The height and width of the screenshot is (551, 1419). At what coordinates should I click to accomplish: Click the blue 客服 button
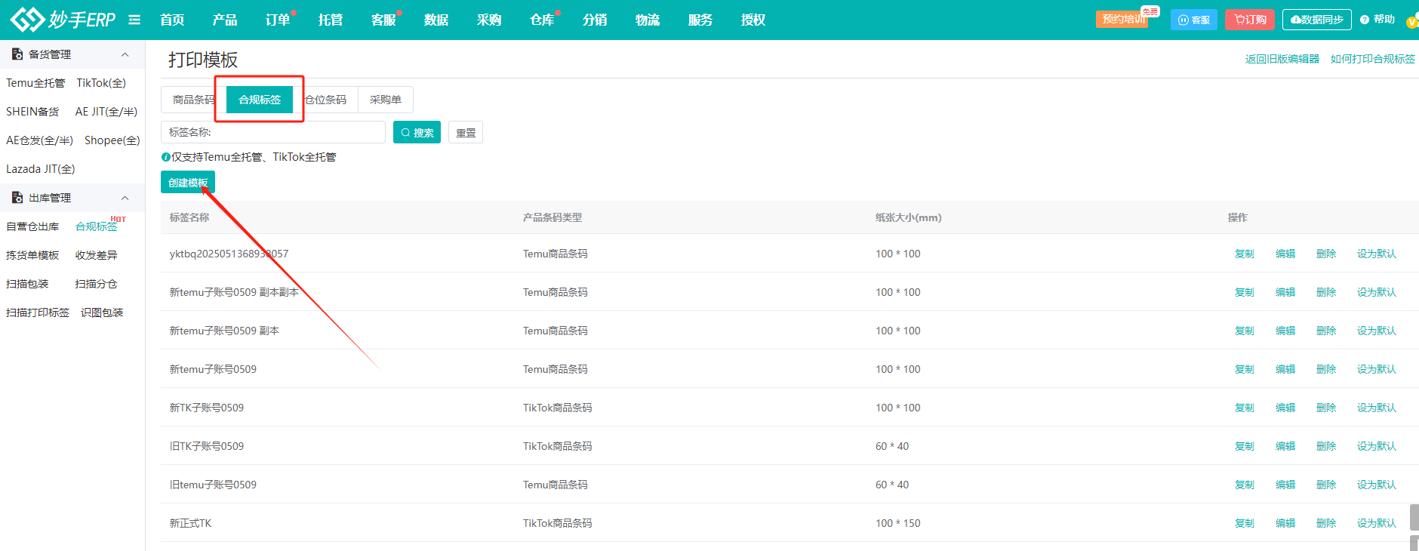click(x=1194, y=20)
